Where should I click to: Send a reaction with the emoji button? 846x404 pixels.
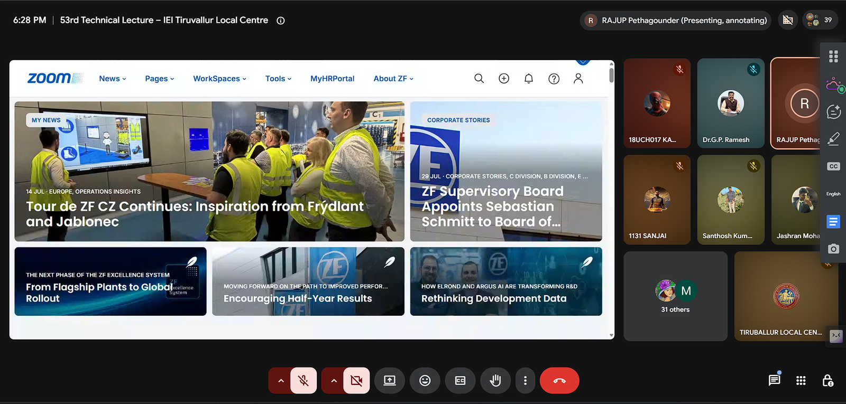coord(425,381)
